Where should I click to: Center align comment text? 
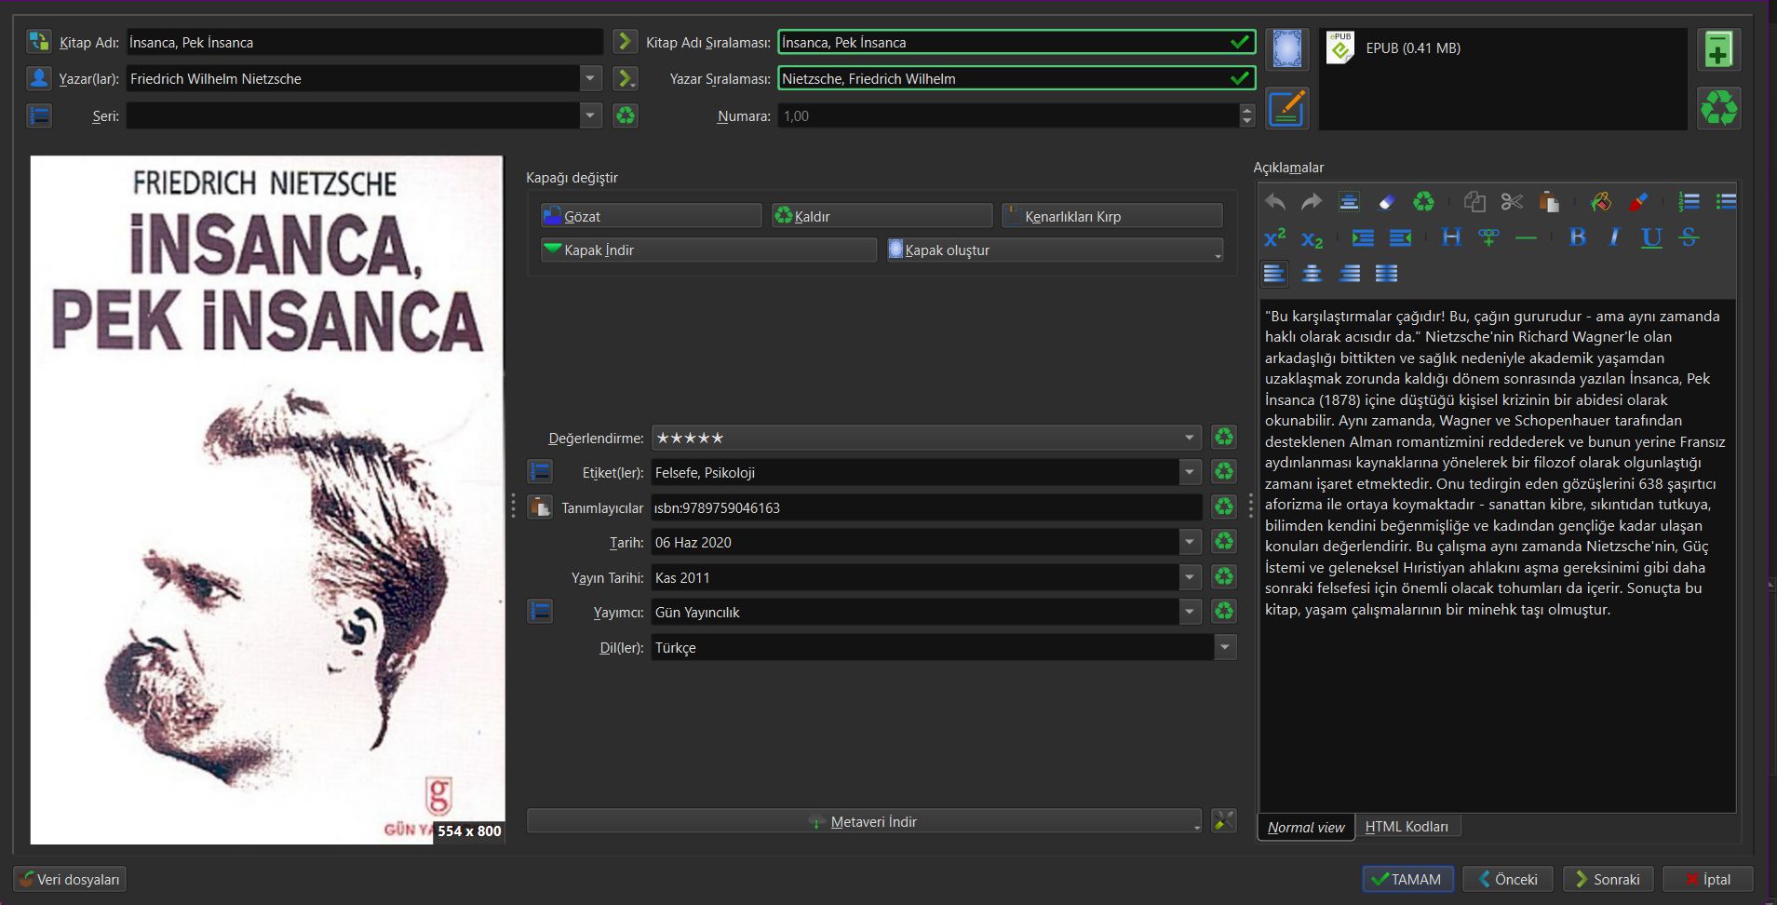pyautogui.click(x=1312, y=273)
